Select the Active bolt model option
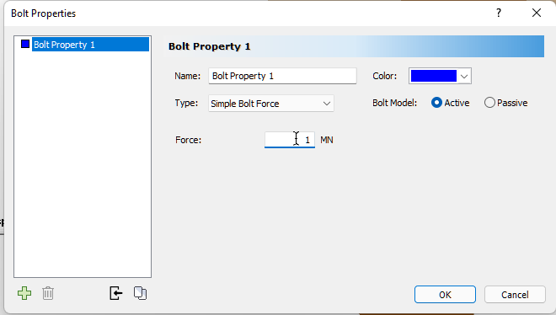This screenshot has height=315, width=556. pos(451,103)
